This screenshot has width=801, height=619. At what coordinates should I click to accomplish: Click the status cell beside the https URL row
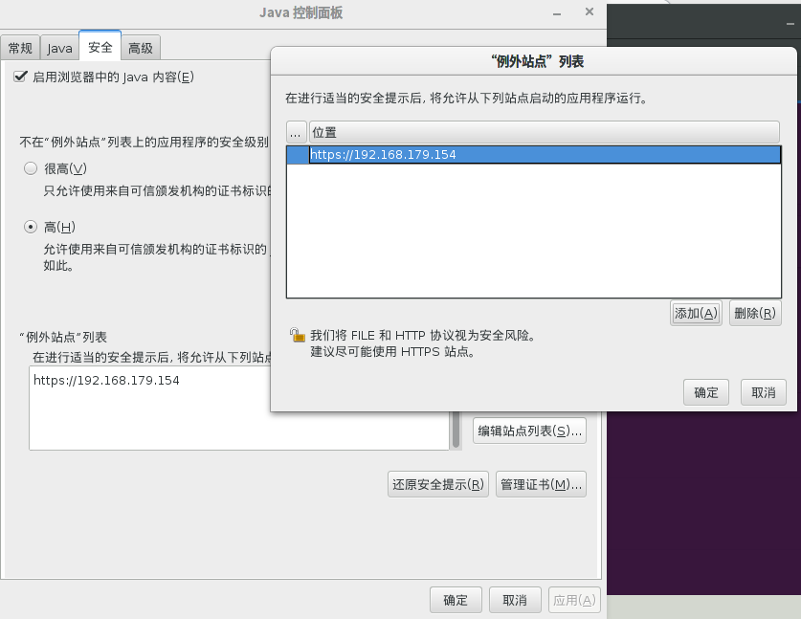point(298,155)
